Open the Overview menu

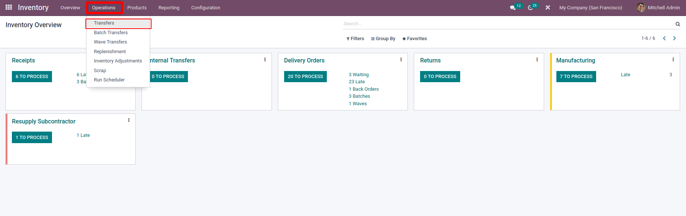tap(70, 7)
